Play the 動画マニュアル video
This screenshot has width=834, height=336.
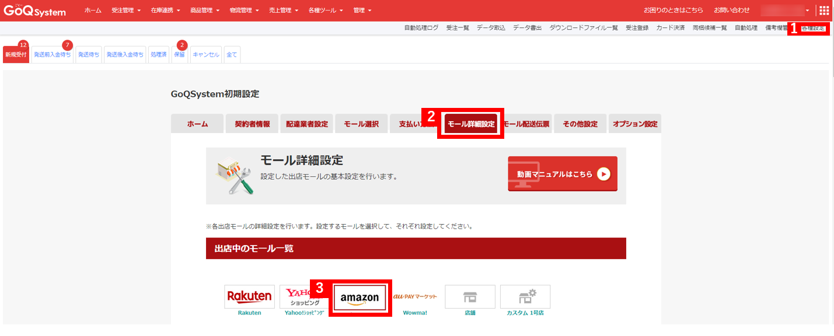pyautogui.click(x=605, y=174)
